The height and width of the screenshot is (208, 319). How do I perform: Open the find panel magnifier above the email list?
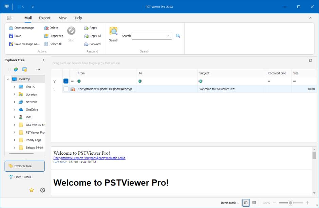310,60
